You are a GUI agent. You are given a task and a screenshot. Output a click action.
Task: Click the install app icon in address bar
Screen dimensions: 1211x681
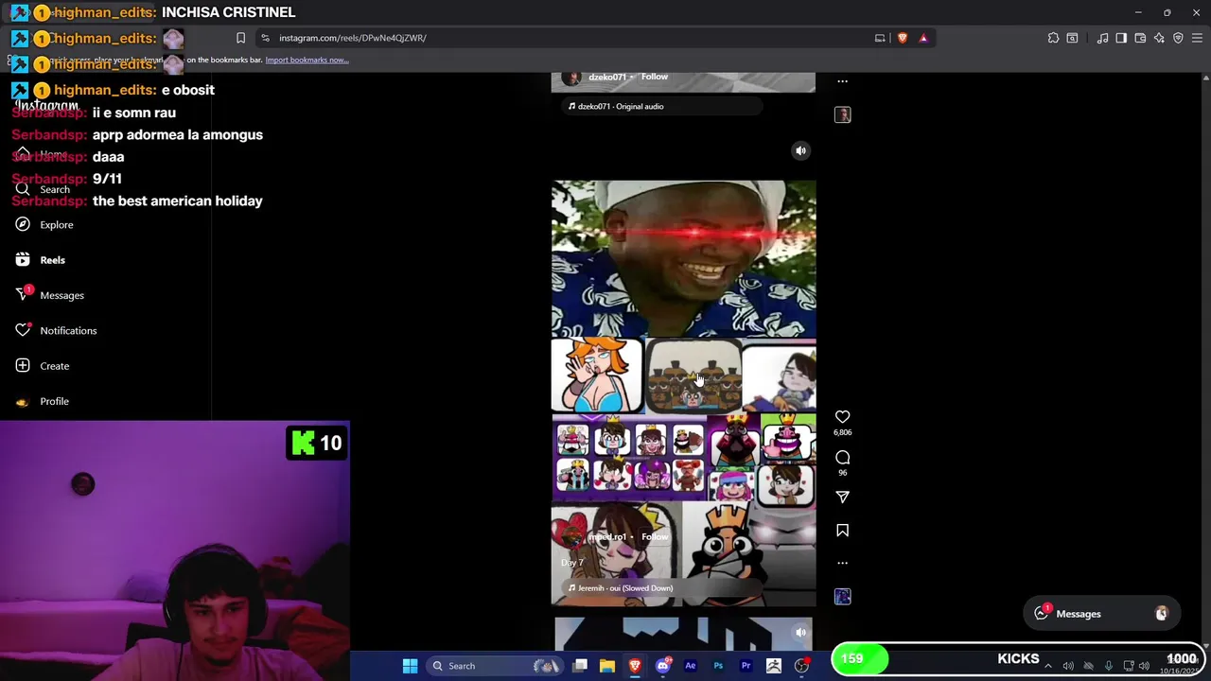pos(880,38)
